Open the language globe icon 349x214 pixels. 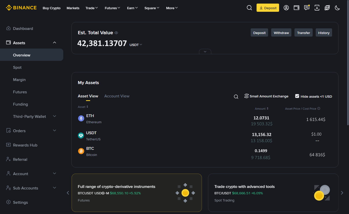tap(327, 8)
